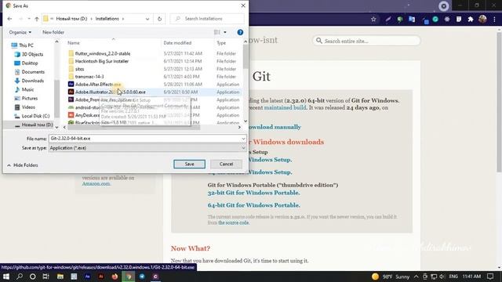Open Chrome Extensions puzzle menu
The height and width of the screenshot is (282, 502).
click(x=471, y=20)
